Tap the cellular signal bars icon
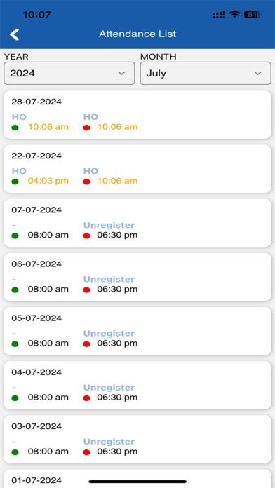The height and width of the screenshot is (488, 275). [x=219, y=15]
